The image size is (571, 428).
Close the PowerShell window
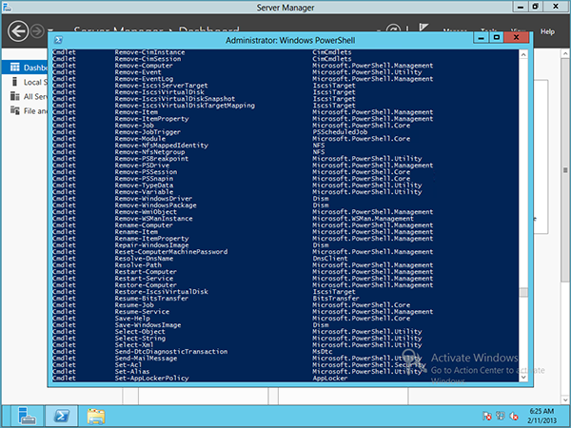(516, 37)
